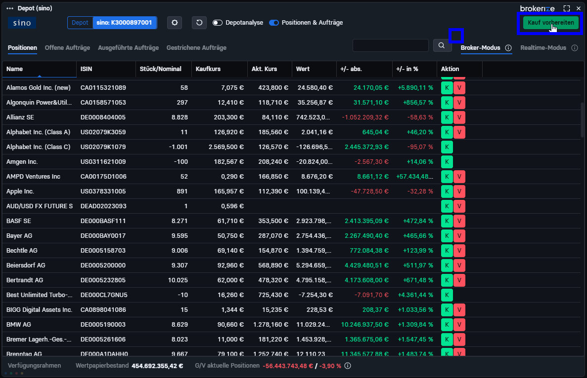Click K (buy) for BMW AG
The image size is (587, 378).
(x=447, y=325)
